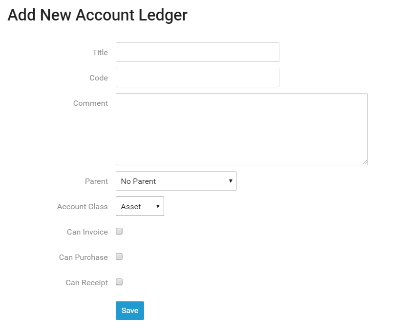This screenshot has width=402, height=335.
Task: Click the Title input field
Action: [197, 52]
